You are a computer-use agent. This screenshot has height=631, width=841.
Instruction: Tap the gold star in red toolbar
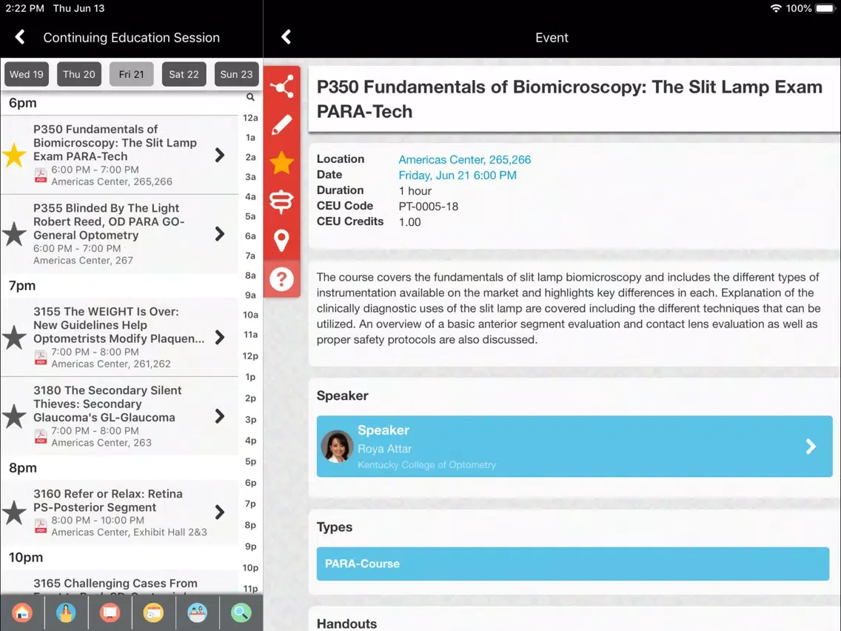[281, 163]
